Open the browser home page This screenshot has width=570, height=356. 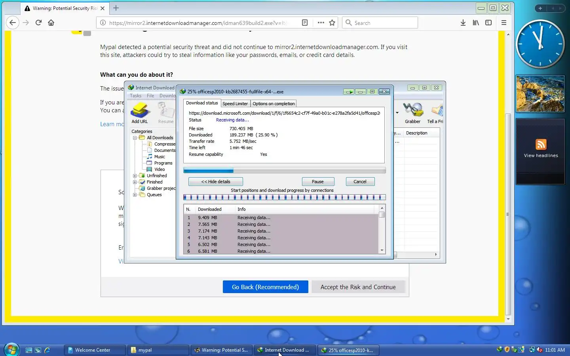(51, 23)
